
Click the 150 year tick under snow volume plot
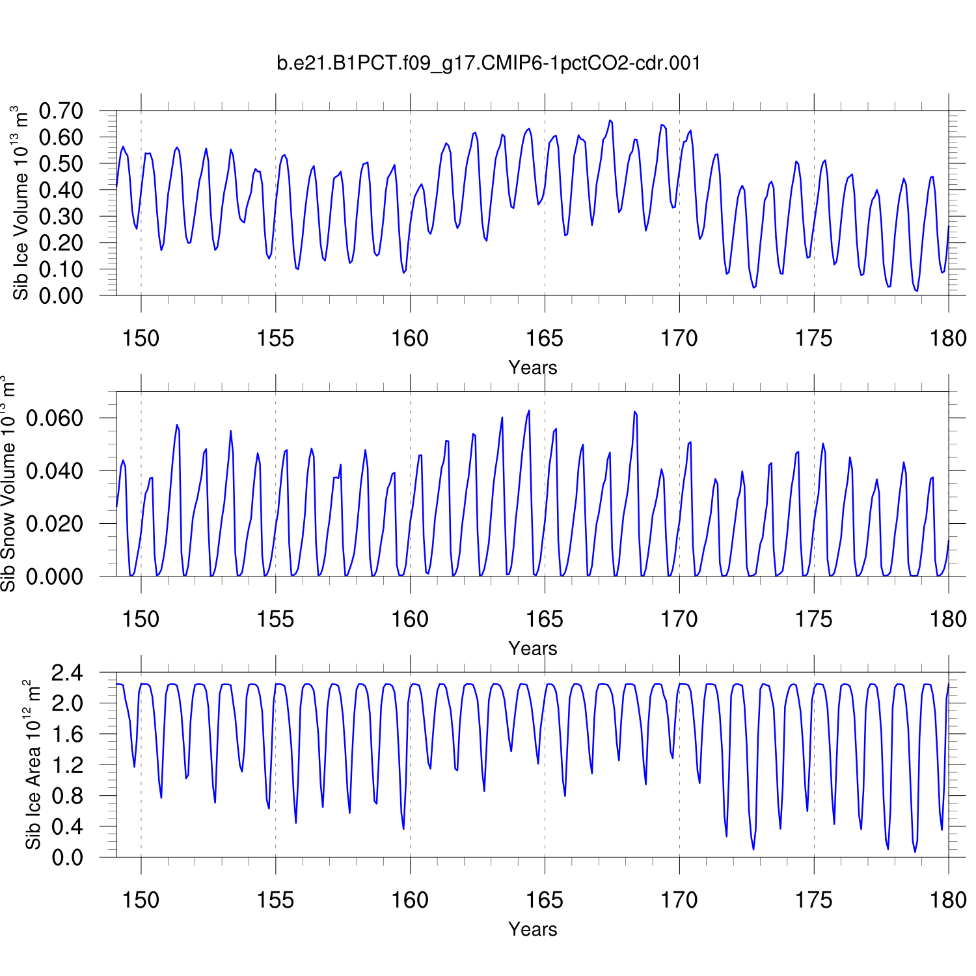[141, 619]
